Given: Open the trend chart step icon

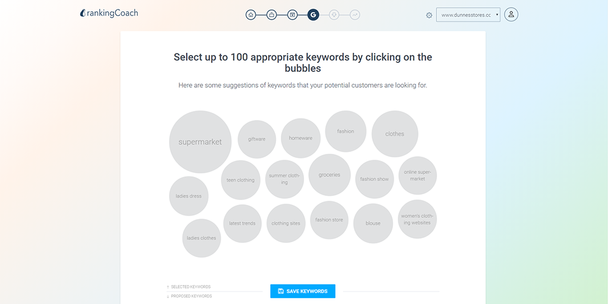Looking at the screenshot, I should (x=354, y=15).
